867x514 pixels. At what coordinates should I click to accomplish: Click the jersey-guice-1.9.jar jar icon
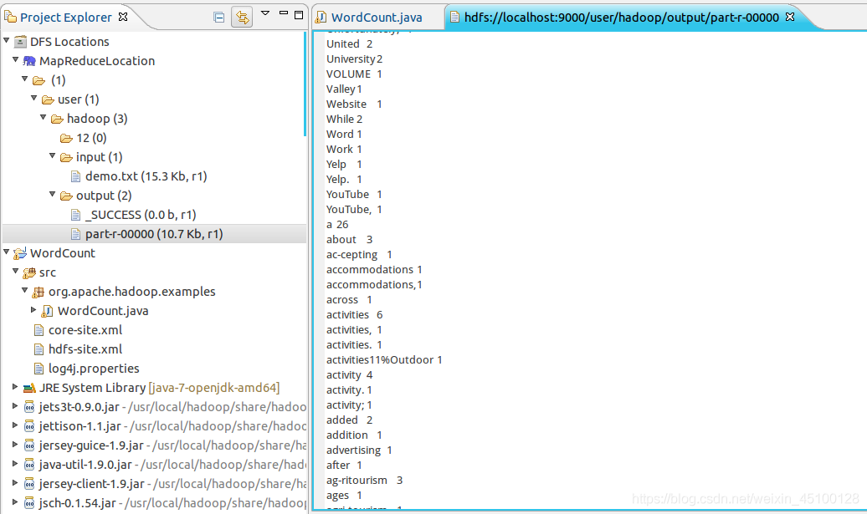(29, 446)
